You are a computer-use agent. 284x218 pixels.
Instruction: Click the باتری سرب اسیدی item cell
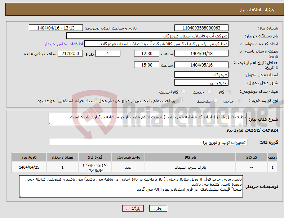190,167
